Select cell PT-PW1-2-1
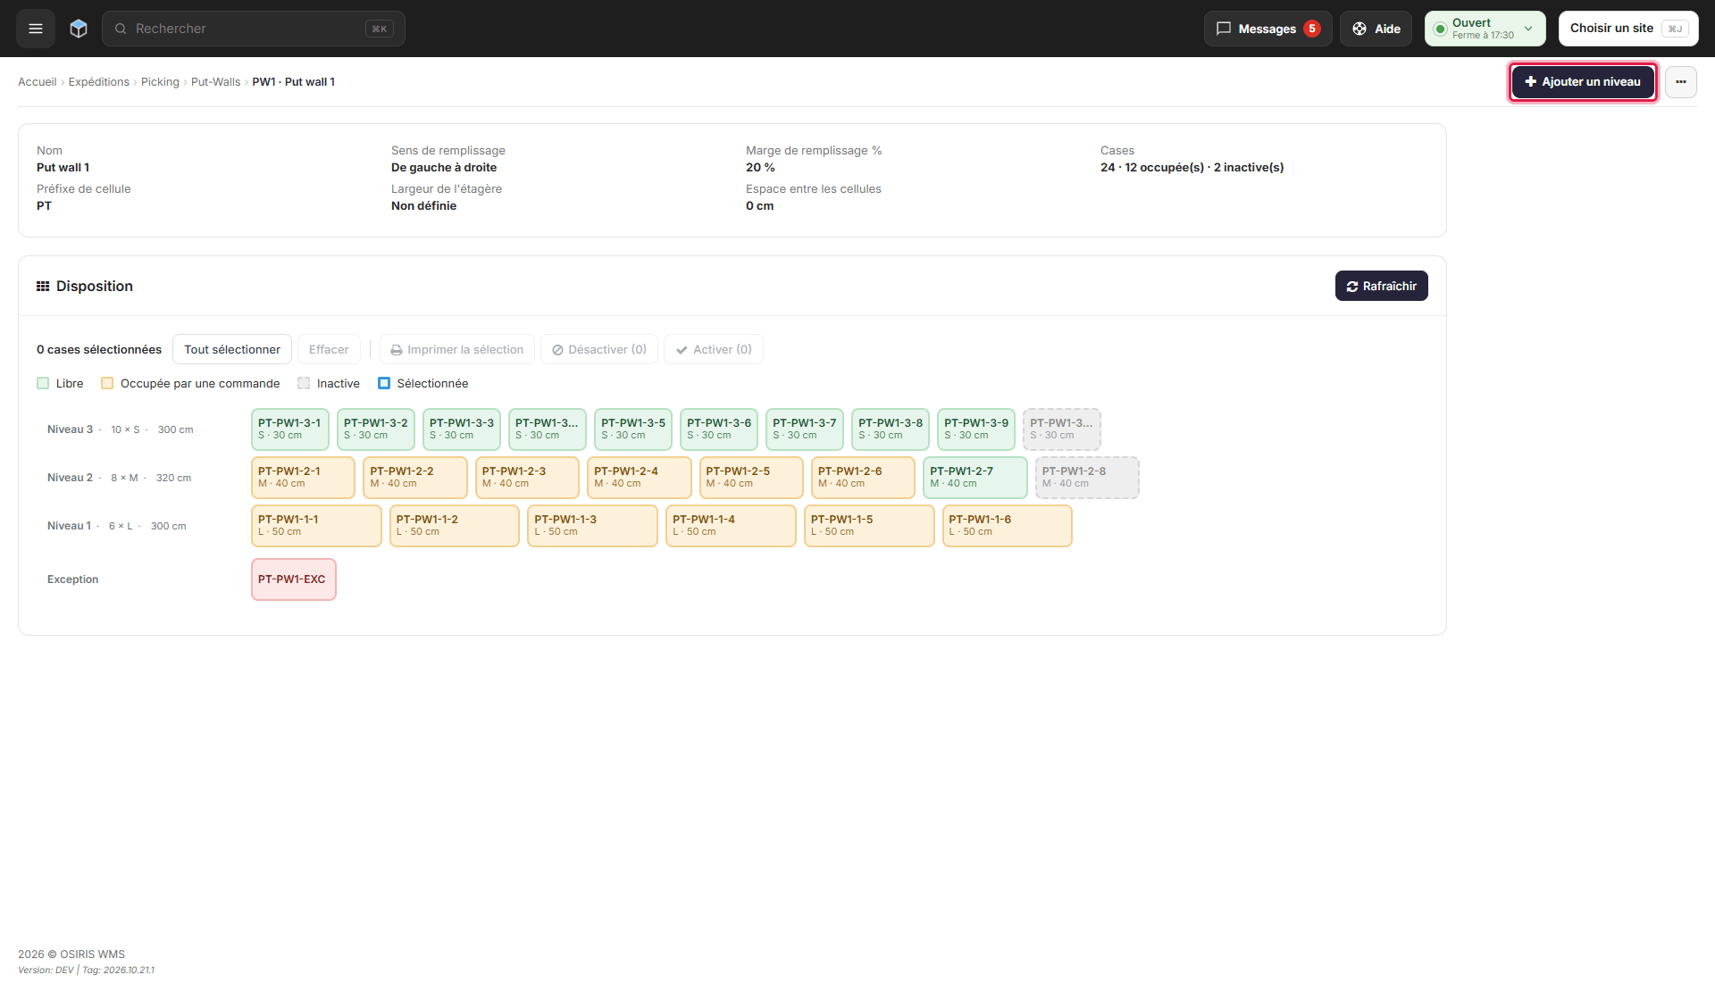Image resolution: width=1715 pixels, height=1000 pixels. pos(303,478)
